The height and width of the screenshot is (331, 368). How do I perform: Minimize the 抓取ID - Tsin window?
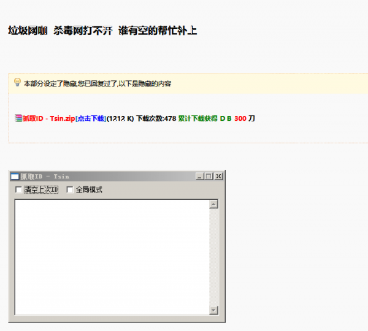click(x=199, y=177)
